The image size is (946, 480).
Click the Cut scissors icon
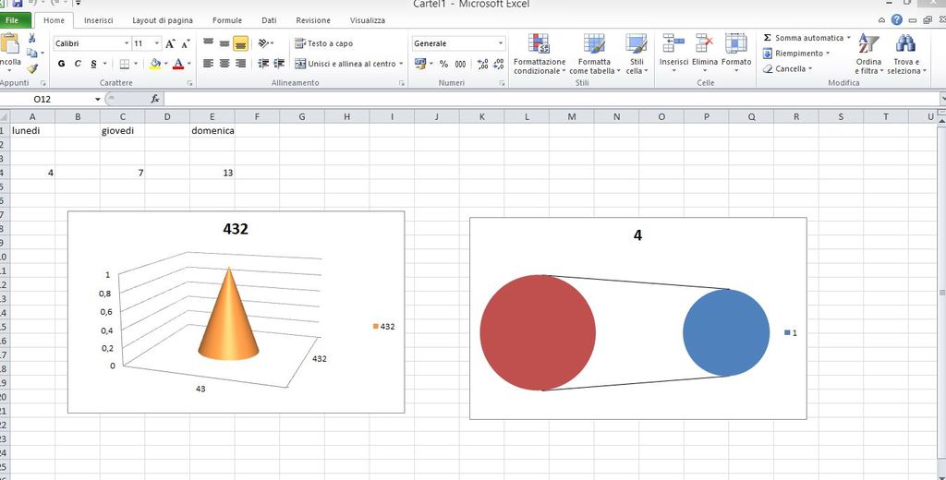pos(32,38)
